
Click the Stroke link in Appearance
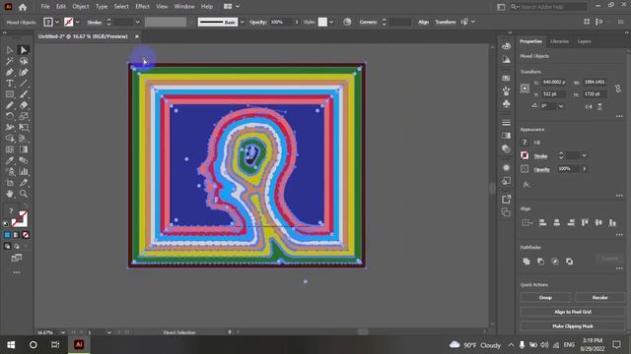point(540,156)
